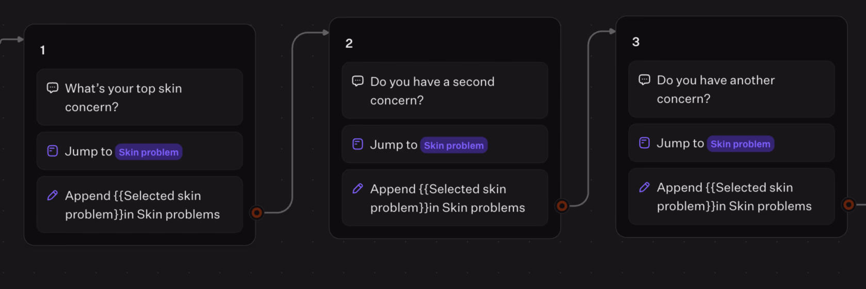Screen dimensions: 866x289
Task: Click the pencil icon in group 2
Action: click(x=357, y=188)
